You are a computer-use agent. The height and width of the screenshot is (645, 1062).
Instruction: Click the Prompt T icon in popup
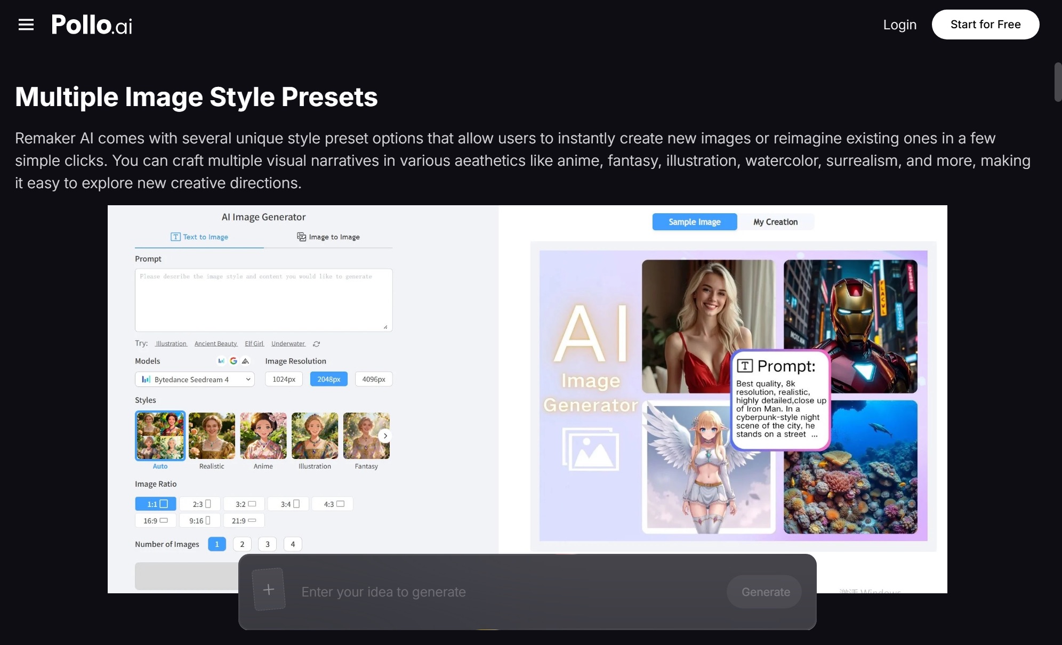(745, 366)
